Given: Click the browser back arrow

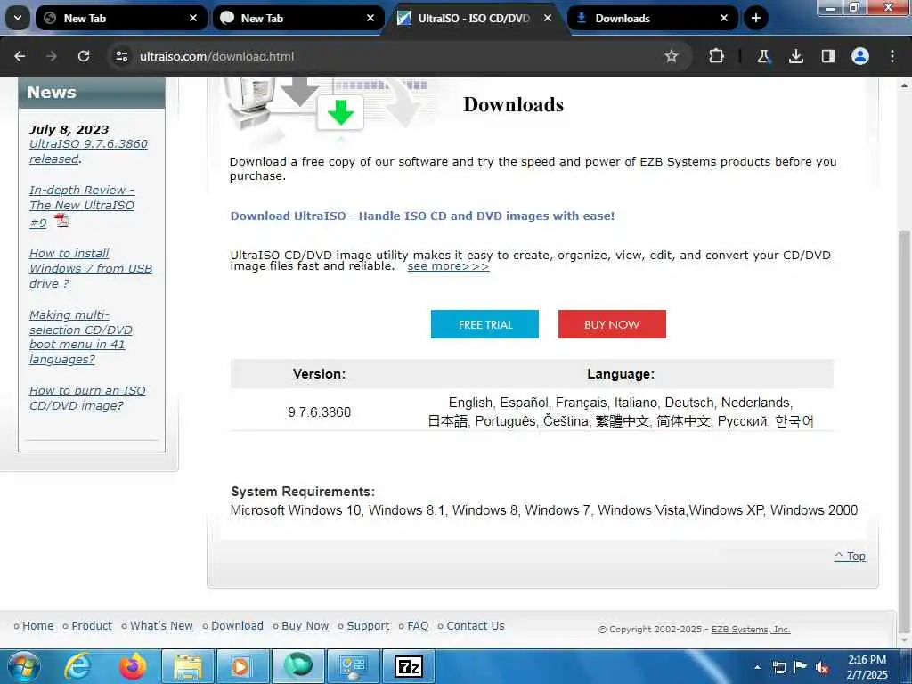Looking at the screenshot, I should tap(20, 56).
